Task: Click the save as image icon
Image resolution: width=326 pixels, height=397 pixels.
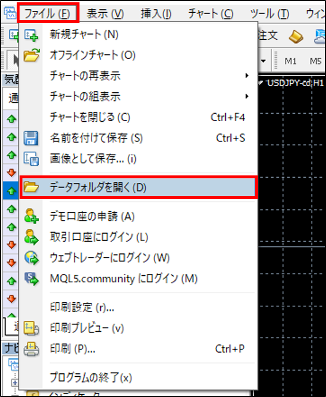Action: click(31, 159)
